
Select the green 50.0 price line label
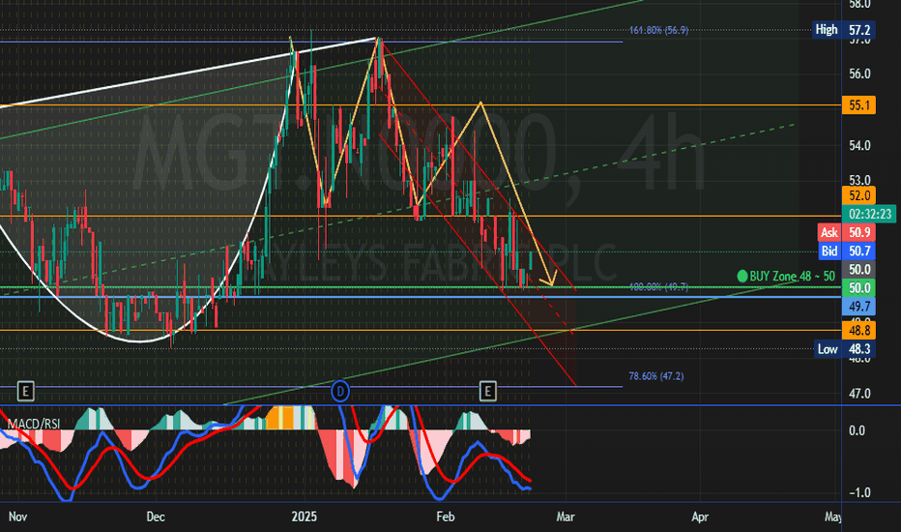pos(858,287)
